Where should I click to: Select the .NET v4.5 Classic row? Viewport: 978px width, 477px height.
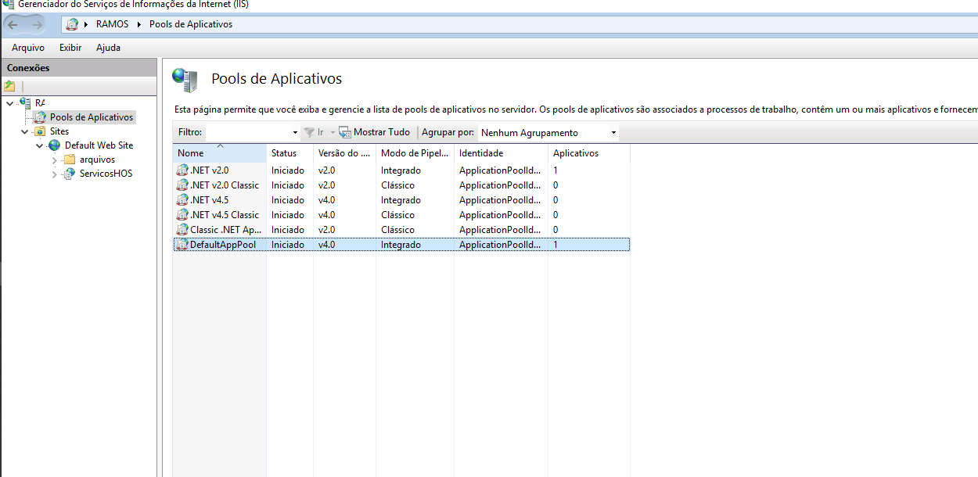[225, 215]
